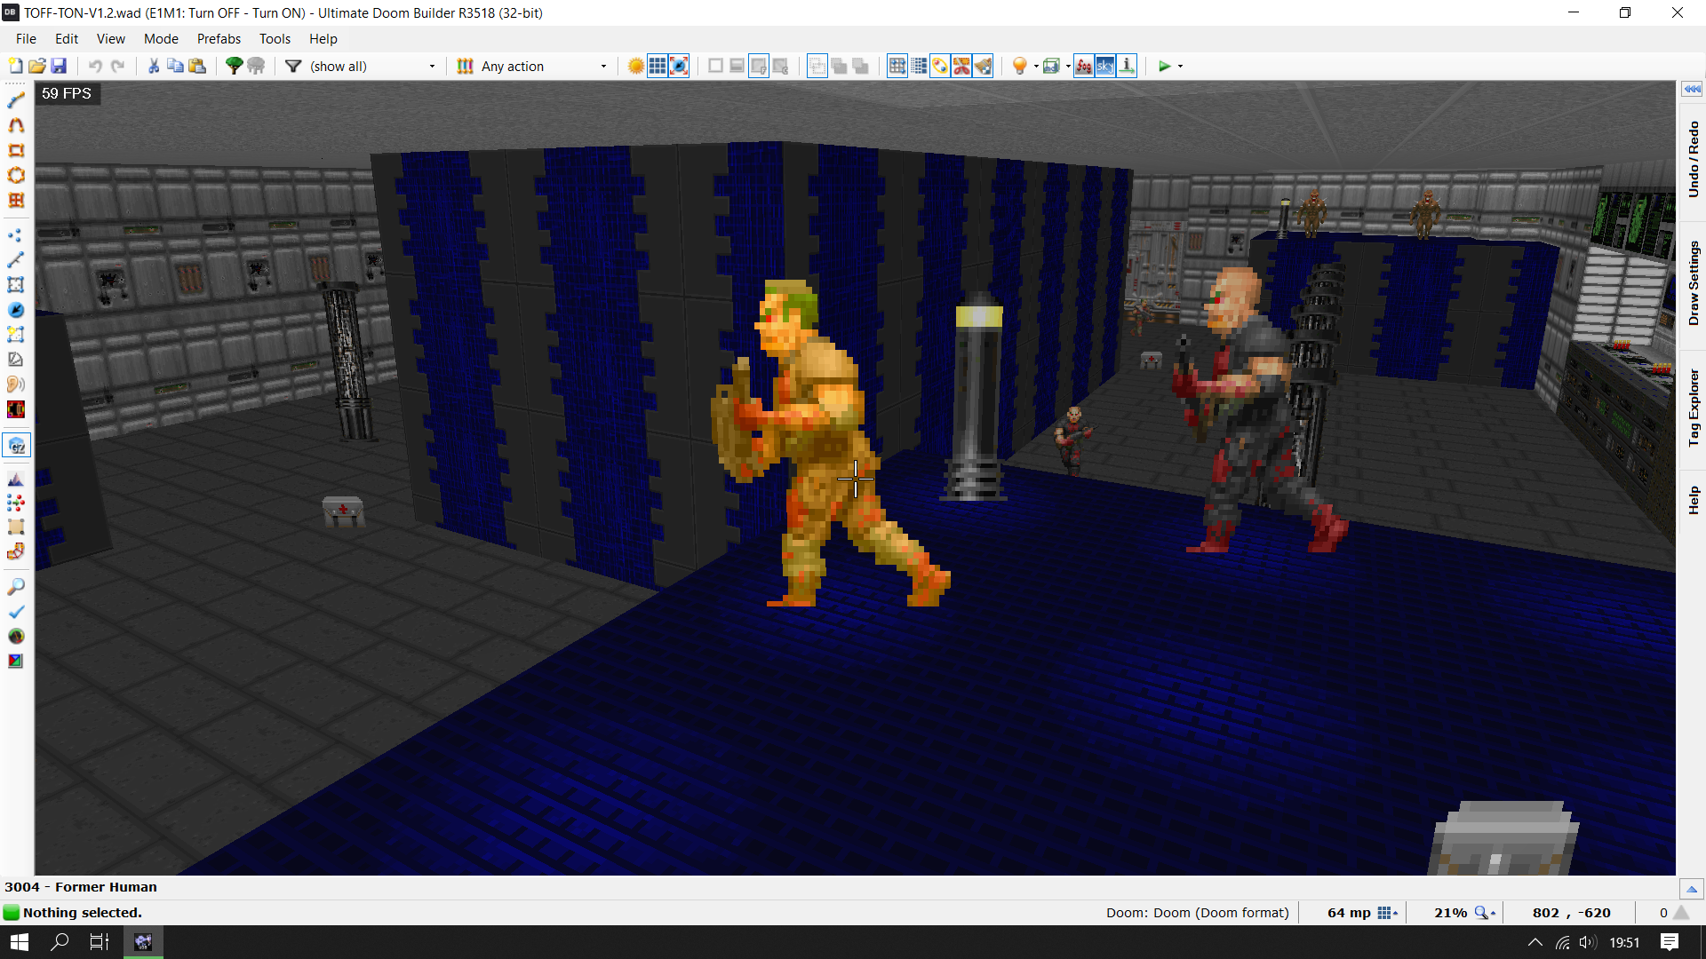Open the things filter funnel icon
This screenshot has width=1706, height=959.
pos(293,66)
